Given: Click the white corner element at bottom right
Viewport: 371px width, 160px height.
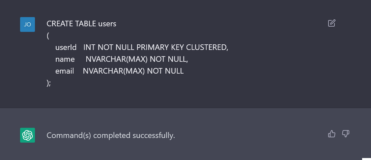Looking at the screenshot, I should pos(366,159).
